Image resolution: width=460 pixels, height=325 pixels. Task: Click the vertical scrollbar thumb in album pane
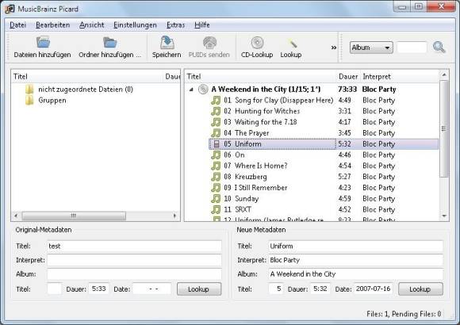pos(444,128)
